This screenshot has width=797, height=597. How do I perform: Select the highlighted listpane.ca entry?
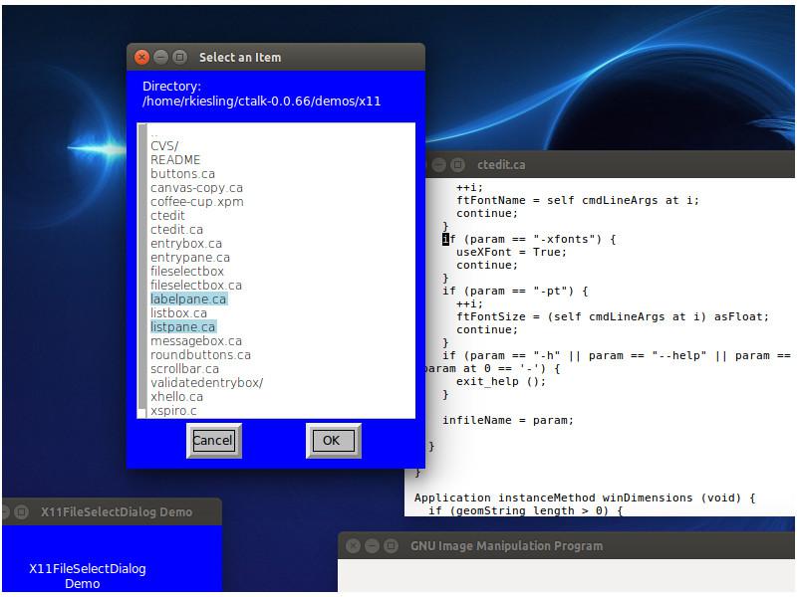(183, 325)
